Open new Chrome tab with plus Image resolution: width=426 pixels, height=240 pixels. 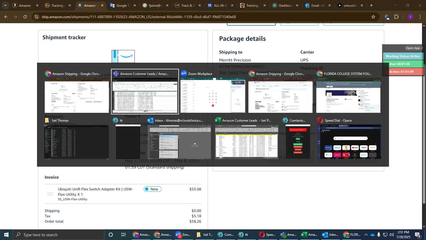(x=371, y=5)
